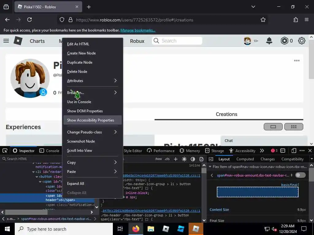Expand the Copy submenu
This screenshot has width=314, height=235.
pyautogui.click(x=92, y=162)
